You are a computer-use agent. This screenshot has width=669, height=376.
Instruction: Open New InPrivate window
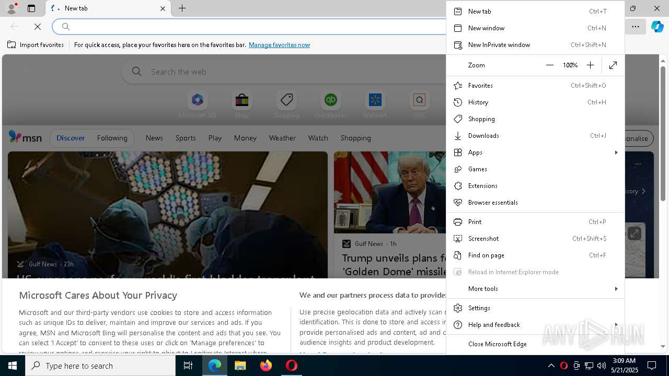pos(535,44)
